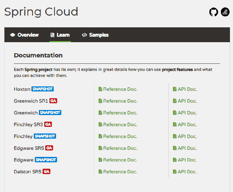Open API Doc. for Finchley SR3
Image resolution: width=233 pixels, height=192 pixels.
point(185,125)
